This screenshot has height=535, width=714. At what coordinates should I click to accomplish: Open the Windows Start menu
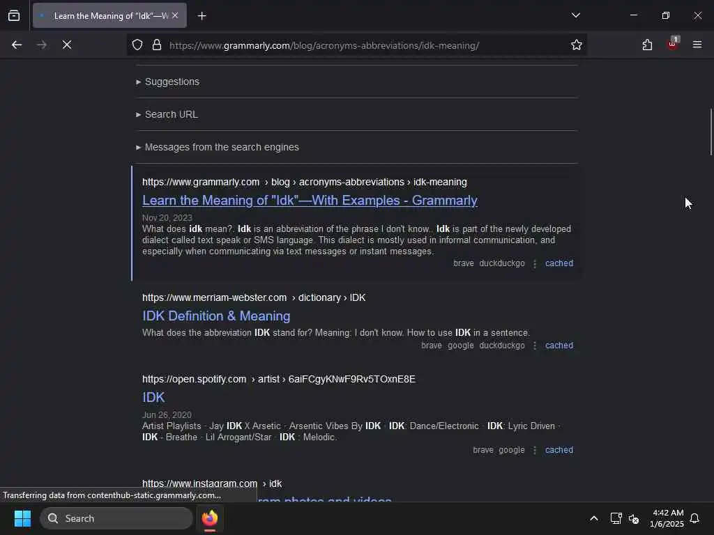pyautogui.click(x=22, y=518)
